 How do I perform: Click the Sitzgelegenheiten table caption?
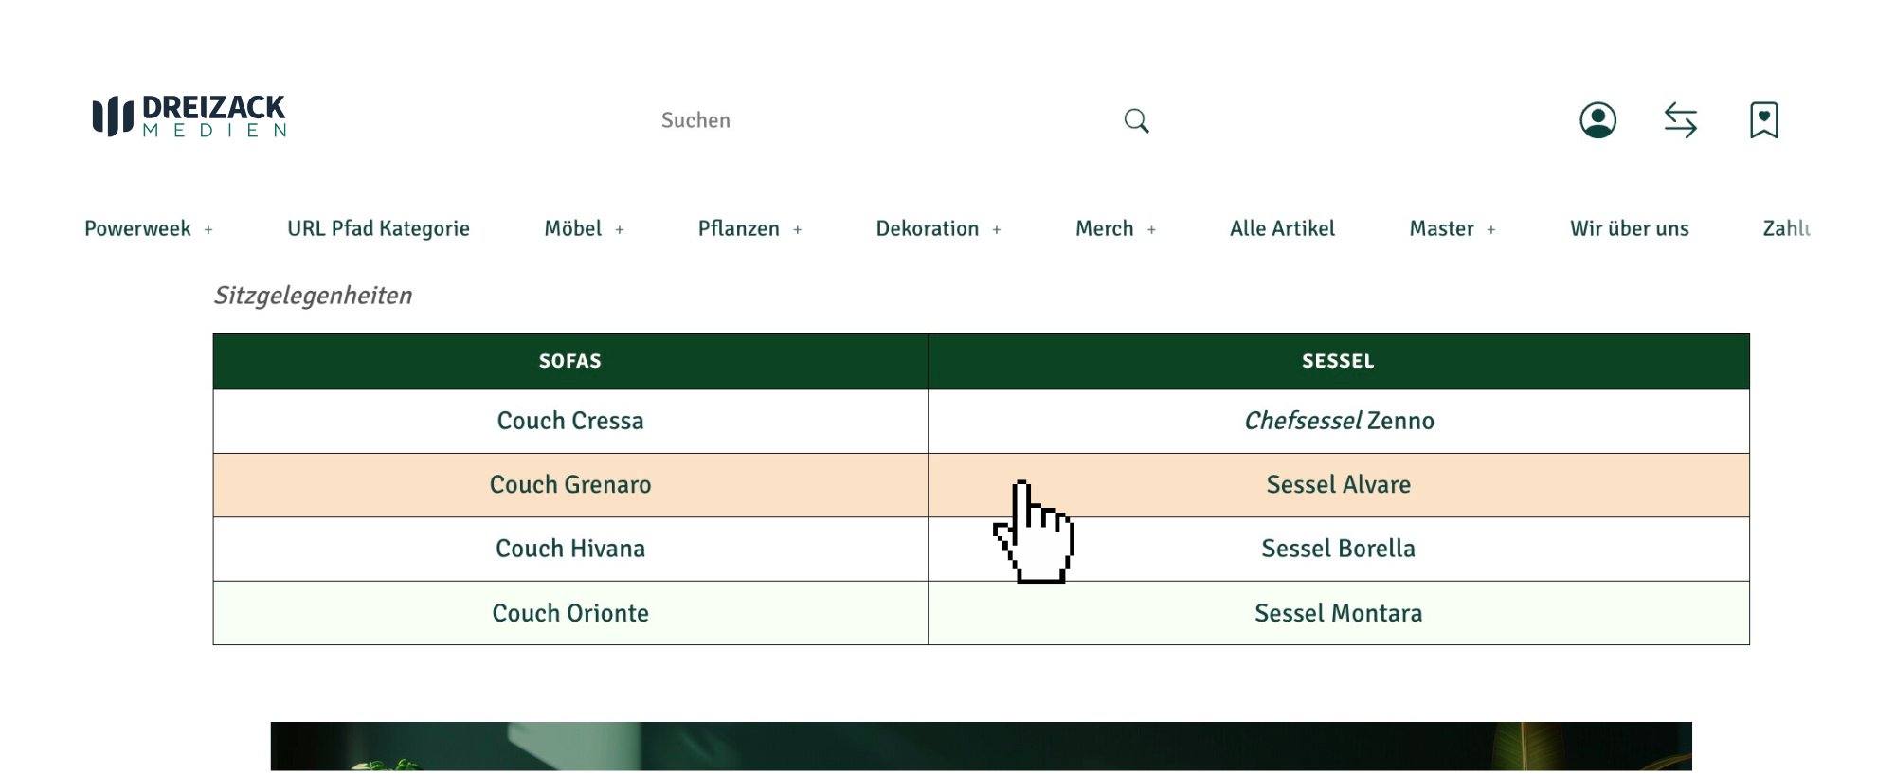click(x=313, y=296)
